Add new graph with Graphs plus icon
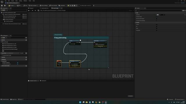 point(26,40)
